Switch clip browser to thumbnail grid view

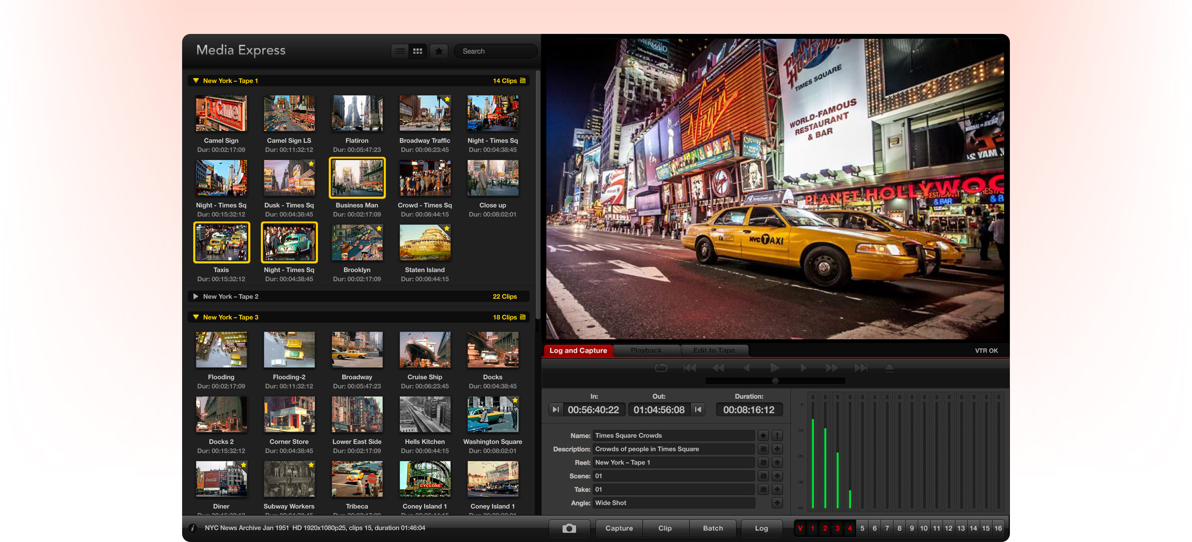point(417,51)
